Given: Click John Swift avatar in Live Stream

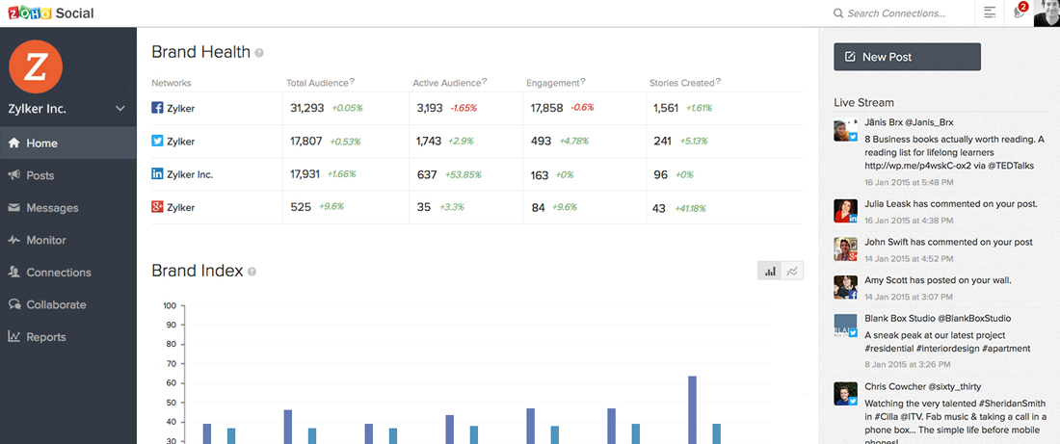Looking at the screenshot, I should click(x=846, y=249).
